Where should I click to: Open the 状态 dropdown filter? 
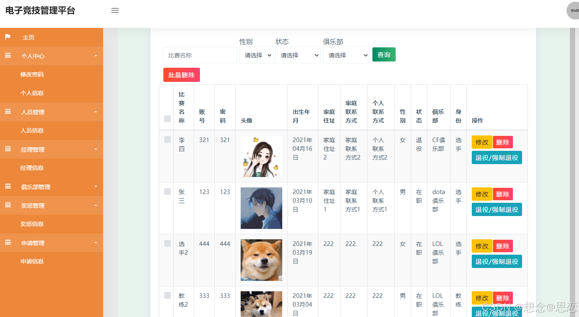pos(298,55)
